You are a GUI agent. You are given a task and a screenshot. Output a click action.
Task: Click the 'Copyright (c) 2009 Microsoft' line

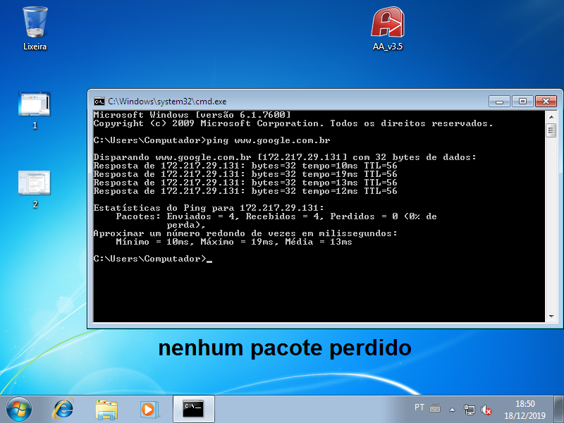(293, 123)
